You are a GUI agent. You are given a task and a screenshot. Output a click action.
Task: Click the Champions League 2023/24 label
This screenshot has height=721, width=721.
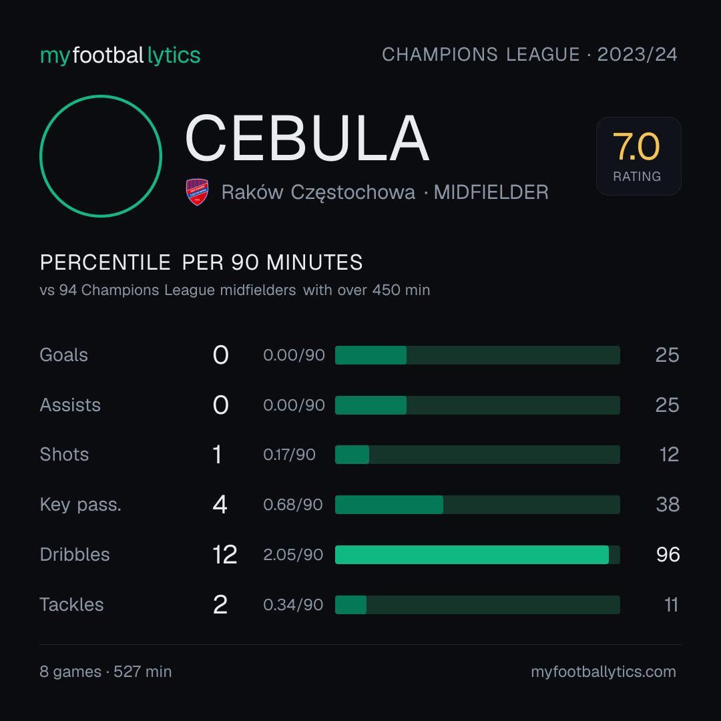[529, 54]
